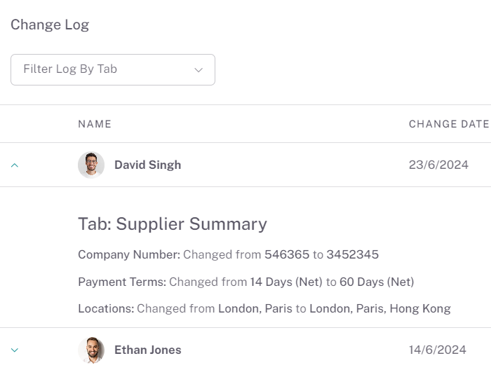The image size is (491, 377).
Task: Click the new company number 3452345
Action: 353,254
